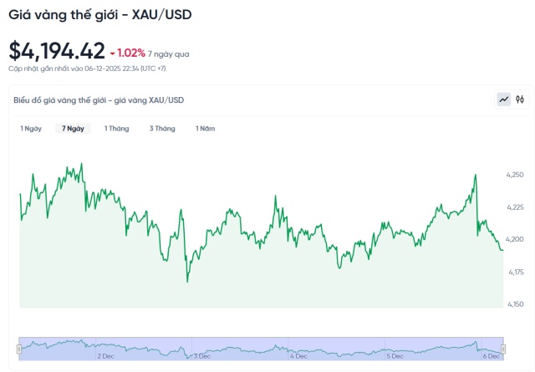Click the right handle of the range navigator

[x=503, y=348]
